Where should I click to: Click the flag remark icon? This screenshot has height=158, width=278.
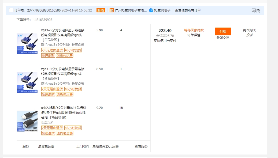(x=258, y=10)
